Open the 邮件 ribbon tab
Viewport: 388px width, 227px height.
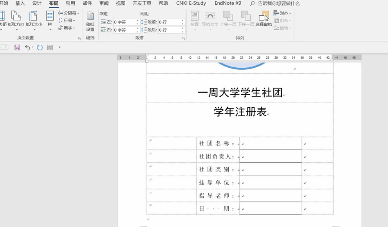pos(87,3)
